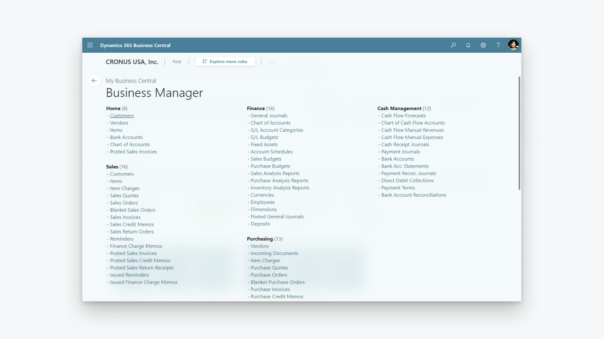Image resolution: width=604 pixels, height=339 pixels.
Task: Open Posted General Journals
Action: point(277,217)
